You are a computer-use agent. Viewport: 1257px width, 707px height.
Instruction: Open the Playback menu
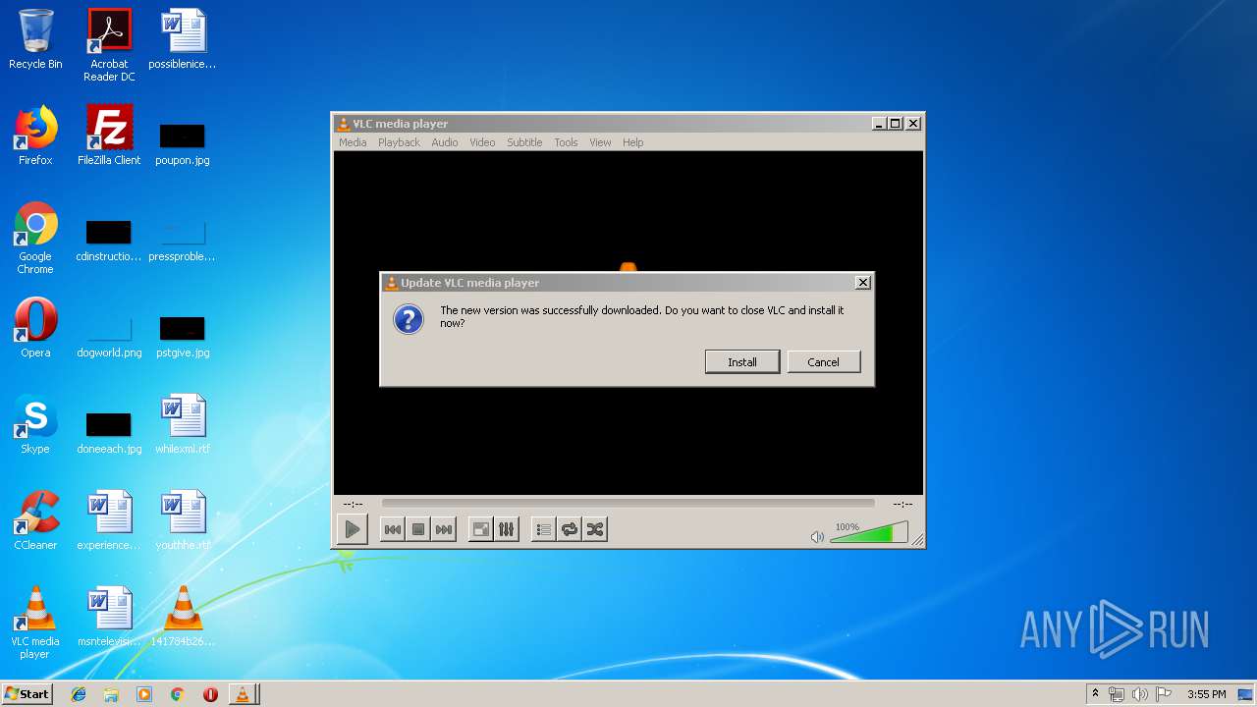399,142
